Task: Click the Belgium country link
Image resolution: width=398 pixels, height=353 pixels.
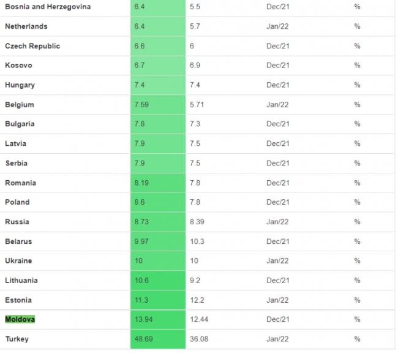Action: [x=19, y=105]
